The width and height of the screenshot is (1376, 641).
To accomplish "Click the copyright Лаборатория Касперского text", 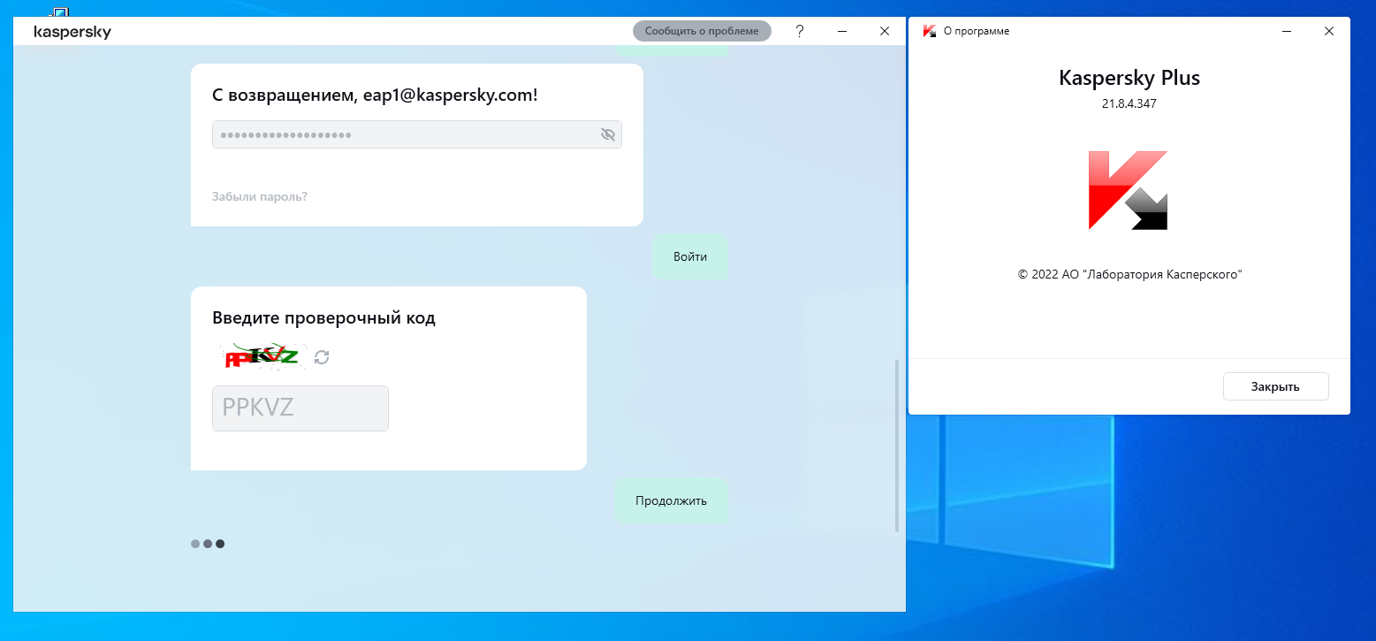I will pos(1130,275).
